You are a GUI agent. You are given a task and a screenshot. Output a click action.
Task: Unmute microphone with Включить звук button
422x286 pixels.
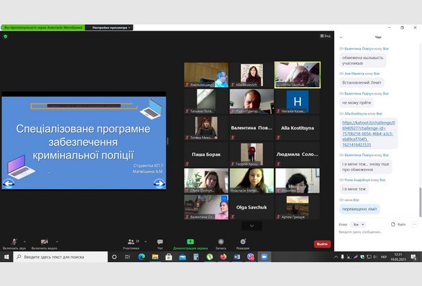(x=14, y=243)
